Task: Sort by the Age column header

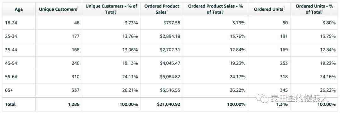Action: click(19, 9)
